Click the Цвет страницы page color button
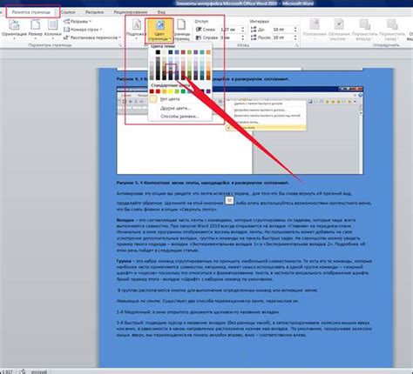 (x=159, y=30)
